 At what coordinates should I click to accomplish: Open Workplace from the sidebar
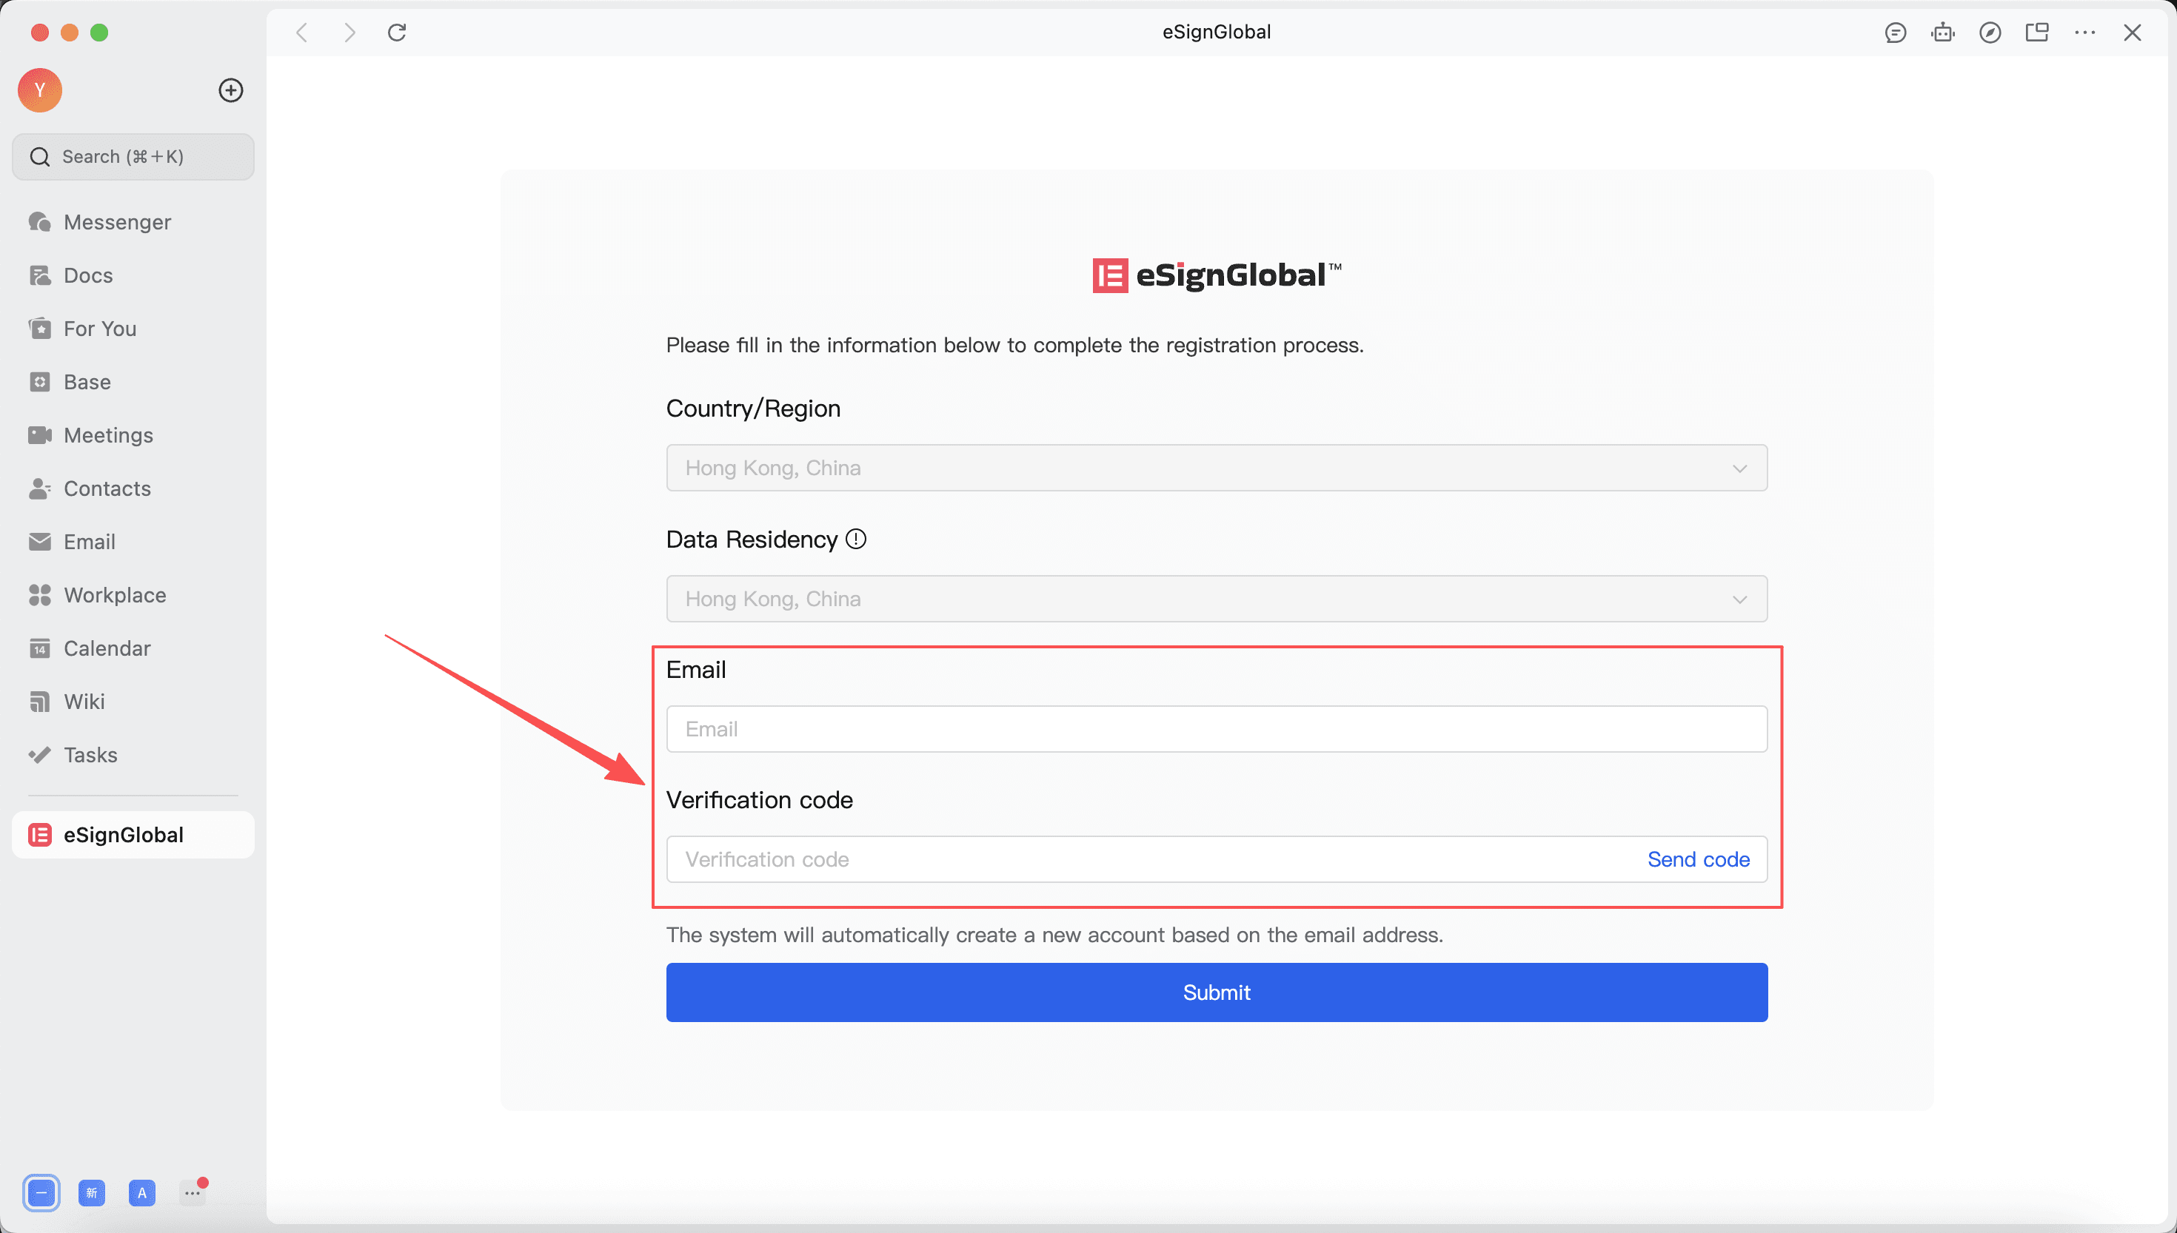pyautogui.click(x=114, y=594)
